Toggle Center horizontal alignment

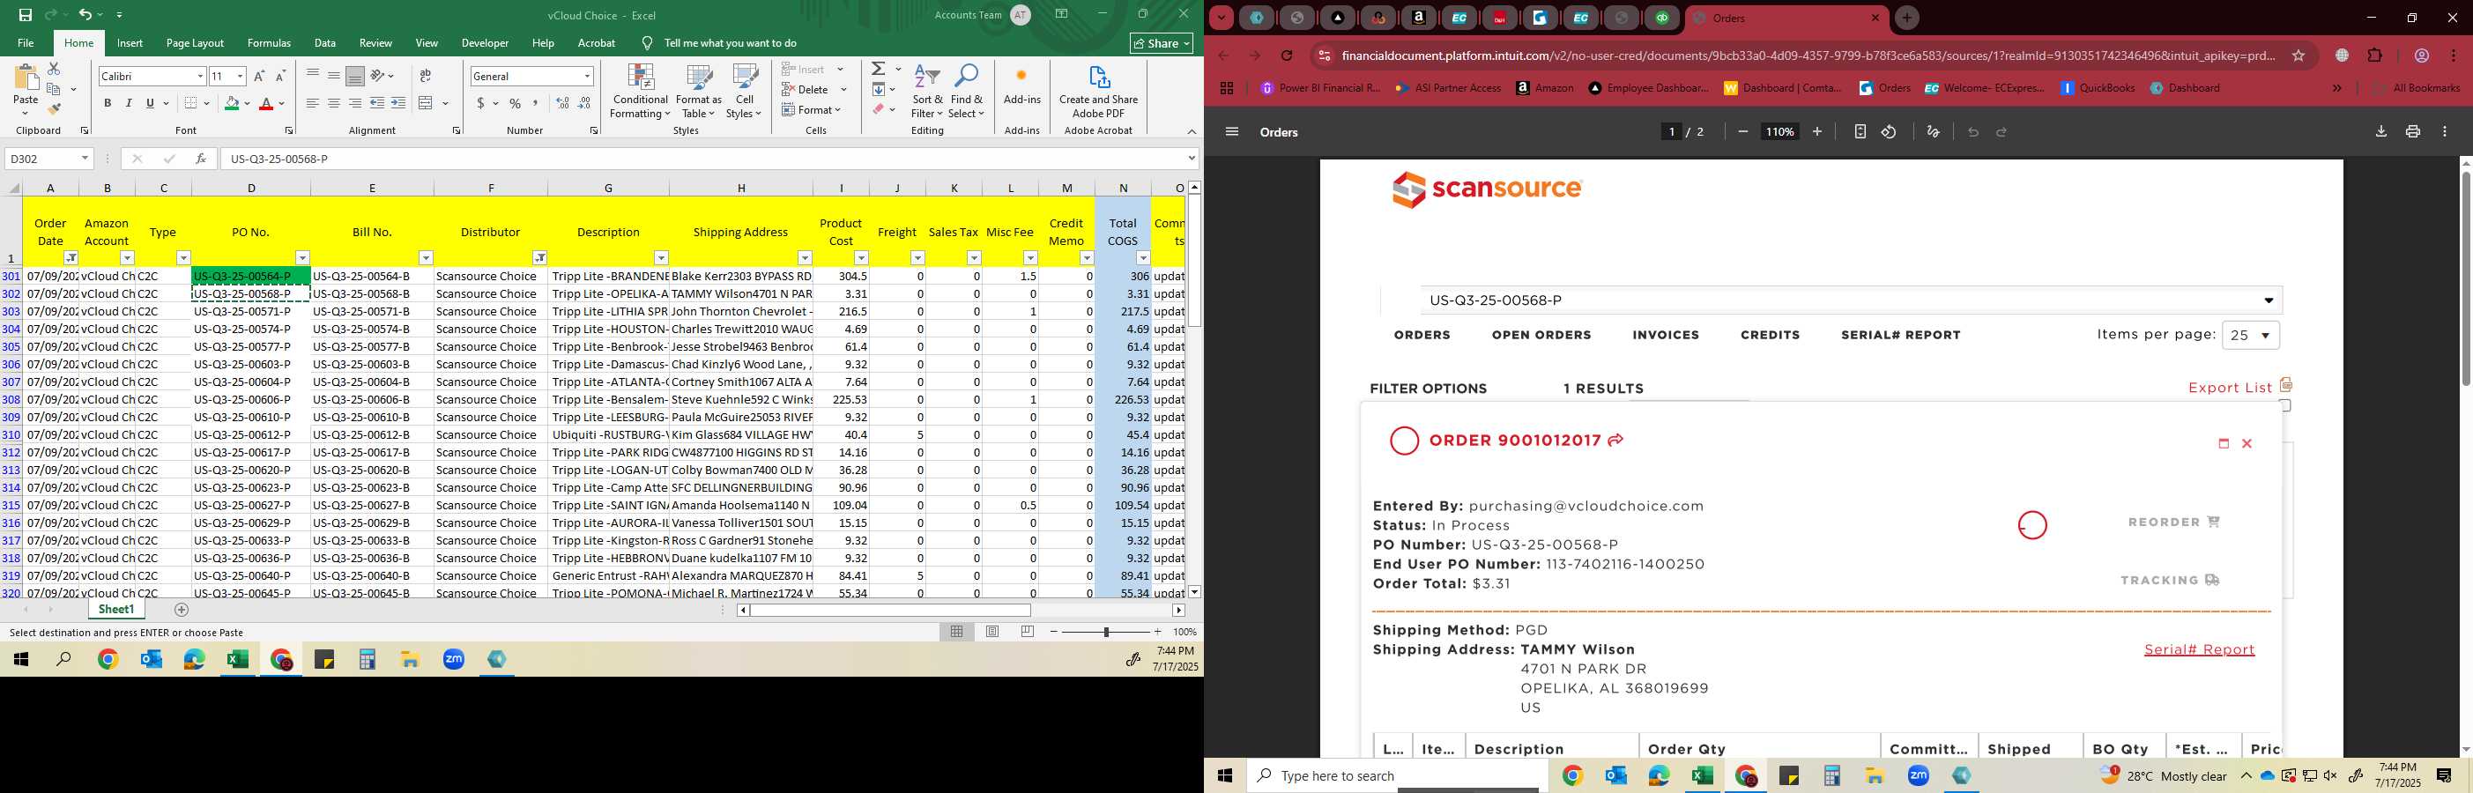pyautogui.click(x=333, y=104)
